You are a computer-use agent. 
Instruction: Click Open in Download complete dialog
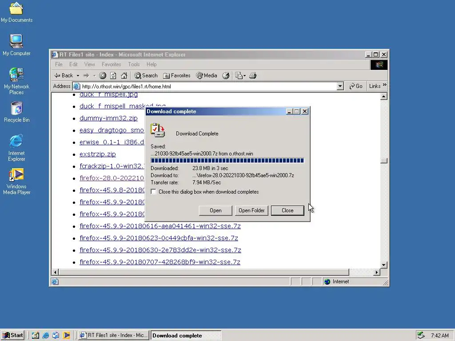click(216, 210)
